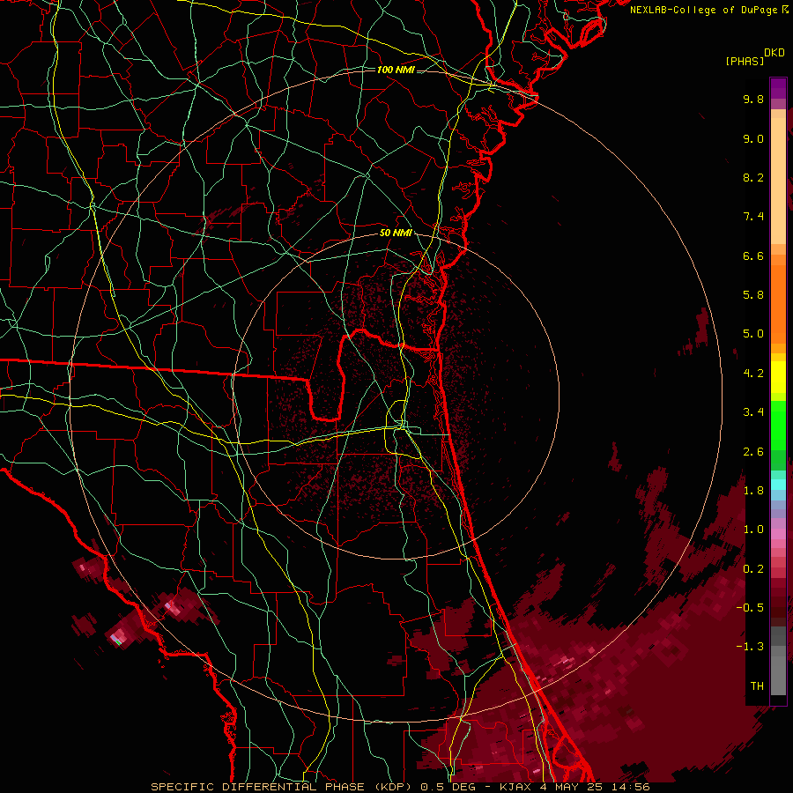Select the 8.2 value on color scale
Screen dimensions: 793x793
(x=753, y=177)
